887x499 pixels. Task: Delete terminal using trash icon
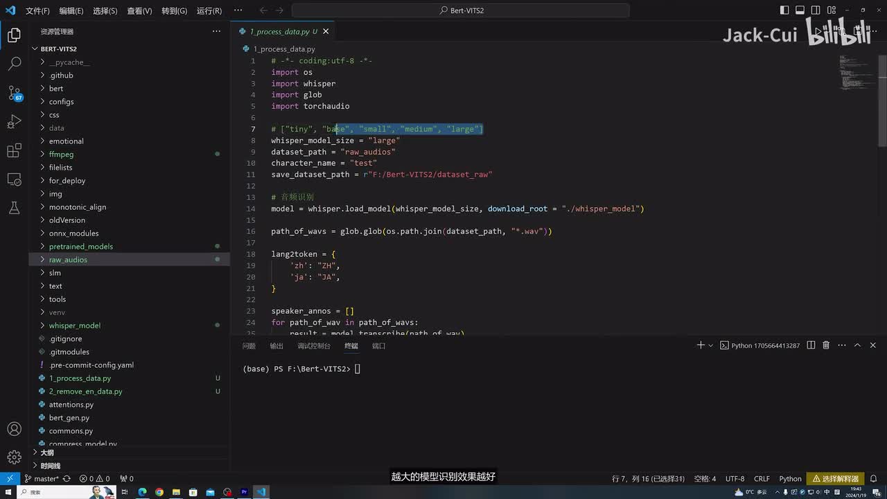click(826, 345)
